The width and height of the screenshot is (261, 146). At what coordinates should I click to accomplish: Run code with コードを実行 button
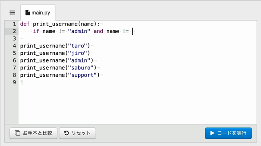click(x=228, y=133)
